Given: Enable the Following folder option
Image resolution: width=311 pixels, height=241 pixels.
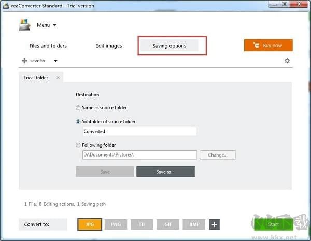Looking at the screenshot, I should coord(78,145).
